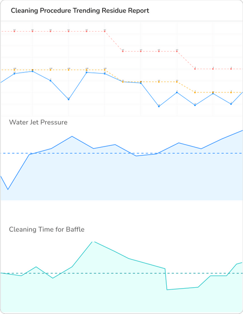Select the first peak of Water Jet Pressure
Image resolution: width=243 pixels, height=314 pixels.
tap(72, 136)
